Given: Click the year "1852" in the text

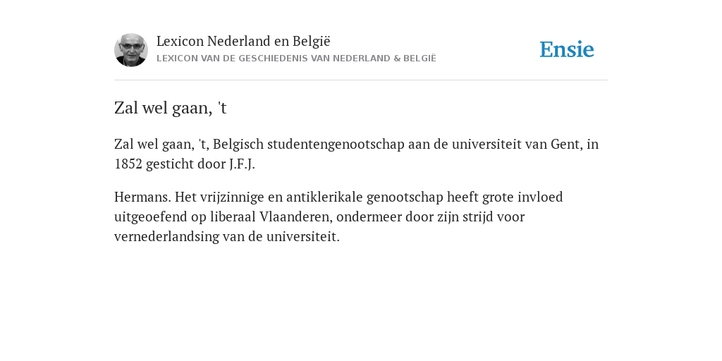Looking at the screenshot, I should click(128, 164).
